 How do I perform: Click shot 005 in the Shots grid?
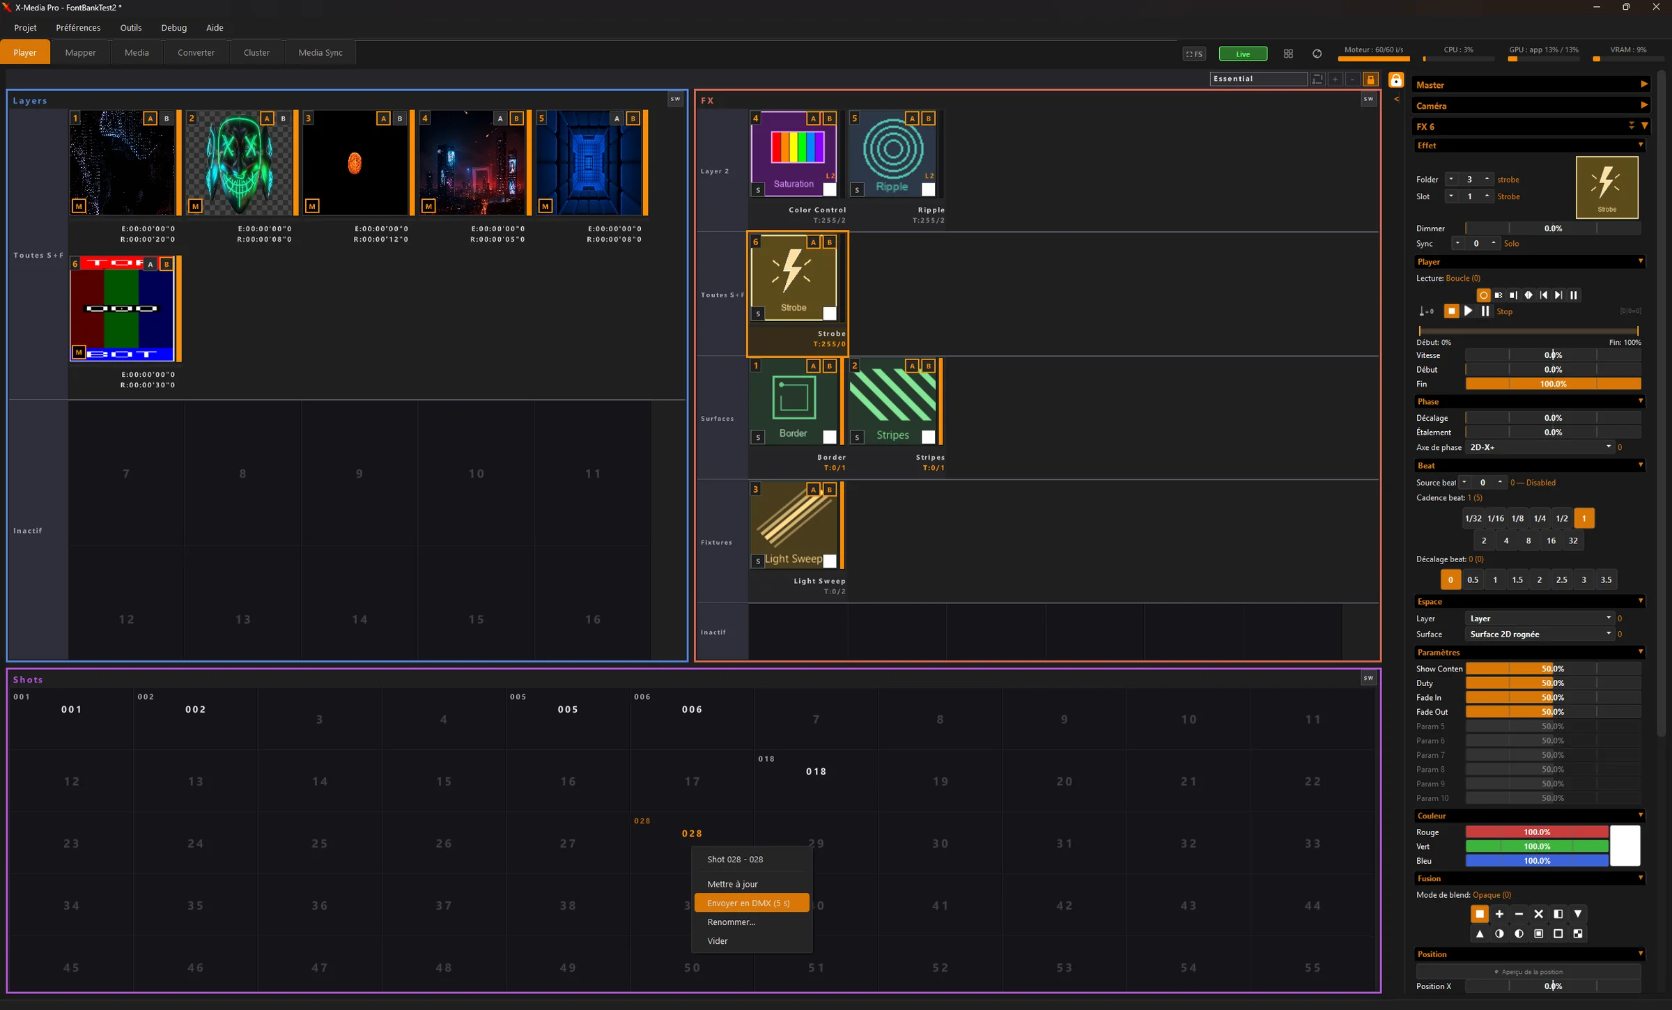(568, 719)
